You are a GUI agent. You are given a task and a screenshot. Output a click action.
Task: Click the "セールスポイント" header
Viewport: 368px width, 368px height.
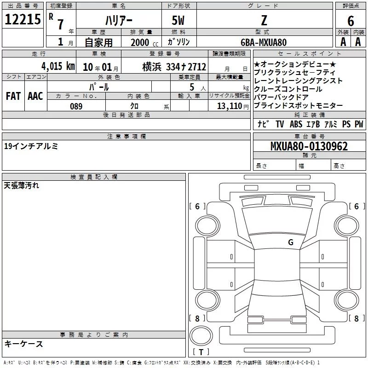309,53
